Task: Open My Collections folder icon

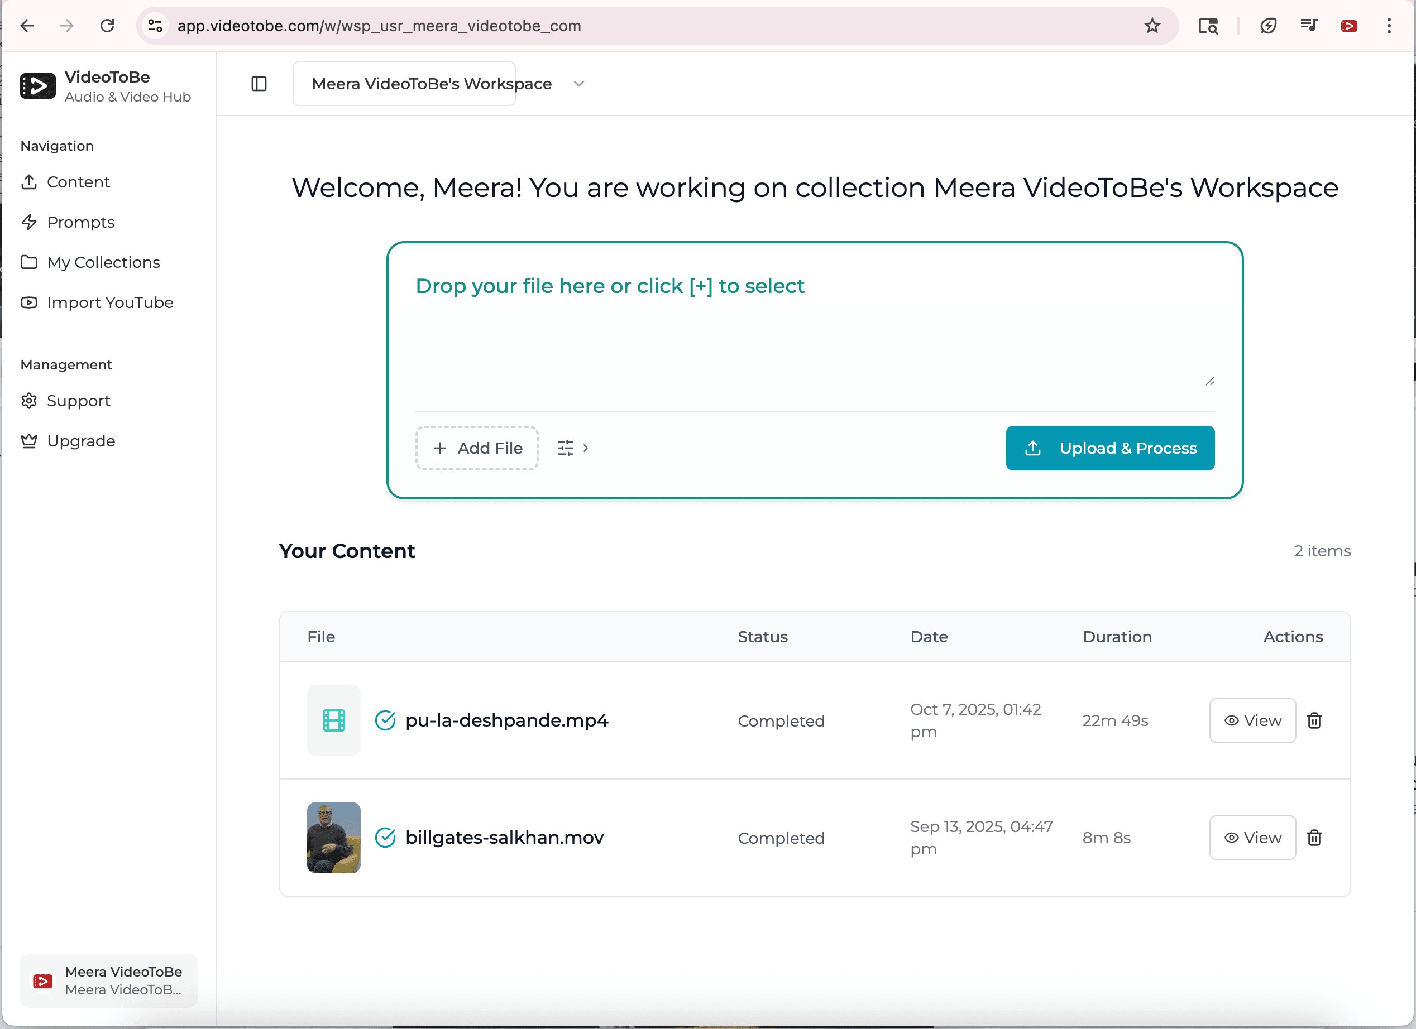Action: tap(30, 262)
